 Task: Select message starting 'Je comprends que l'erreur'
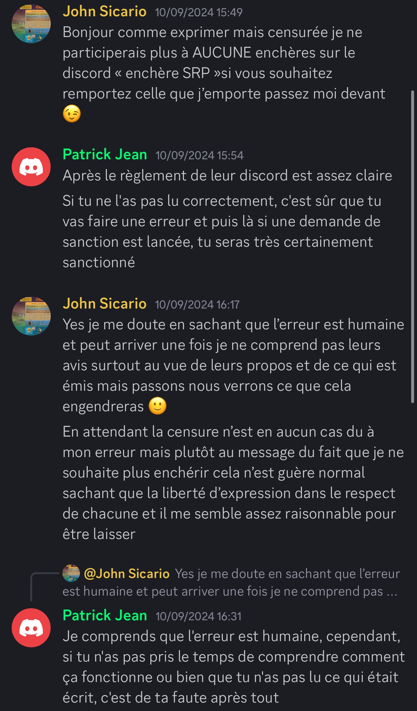(x=234, y=667)
